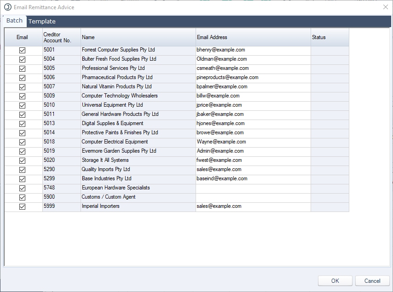The image size is (393, 292).
Task: Close the Email Remittance Advice dialog
Action: coord(385,7)
